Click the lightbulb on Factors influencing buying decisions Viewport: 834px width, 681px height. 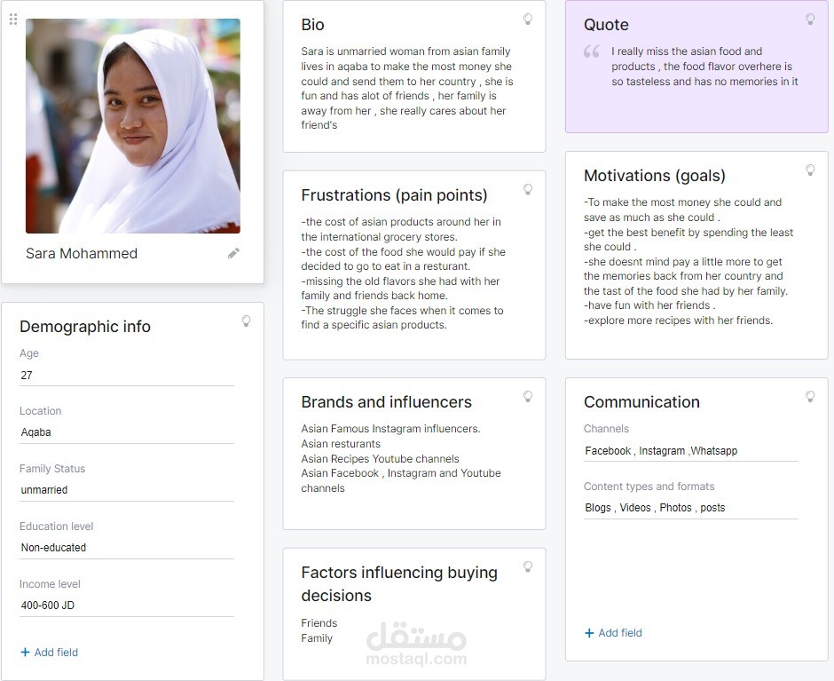[x=528, y=566]
